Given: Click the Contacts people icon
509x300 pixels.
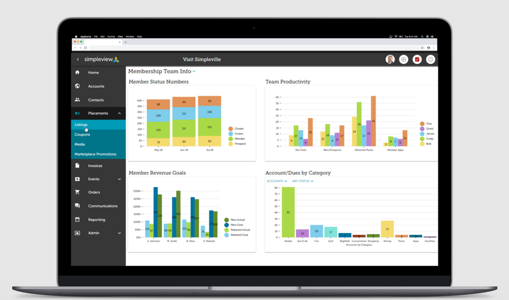Looking at the screenshot, I should (76, 100).
